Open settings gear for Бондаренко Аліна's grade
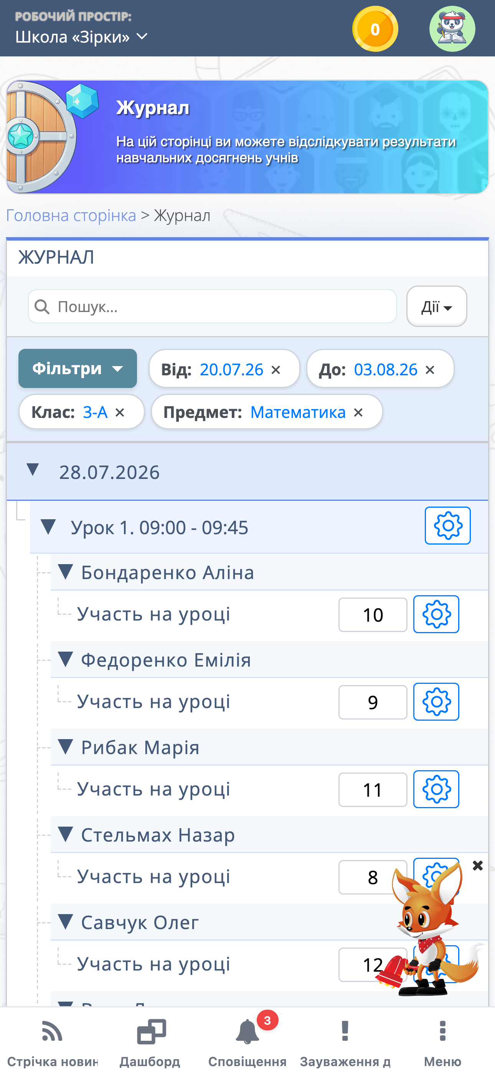The width and height of the screenshot is (495, 1073). click(x=436, y=614)
